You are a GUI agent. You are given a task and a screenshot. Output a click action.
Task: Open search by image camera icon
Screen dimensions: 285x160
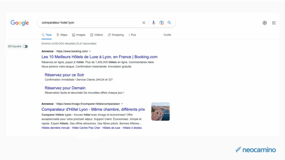click(x=161, y=23)
